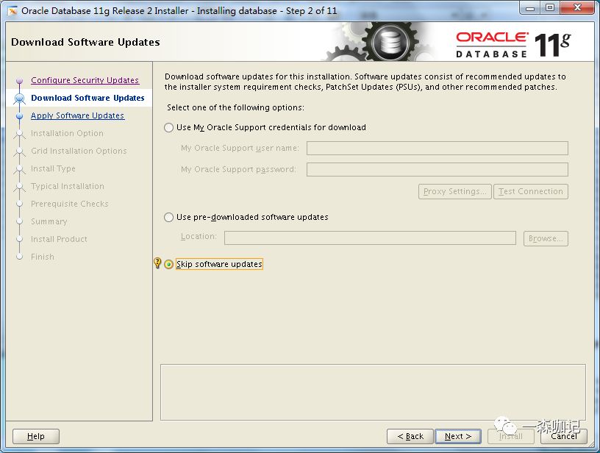Open Apply Software Updates step link
Viewport: 600px width, 453px height.
[78, 115]
